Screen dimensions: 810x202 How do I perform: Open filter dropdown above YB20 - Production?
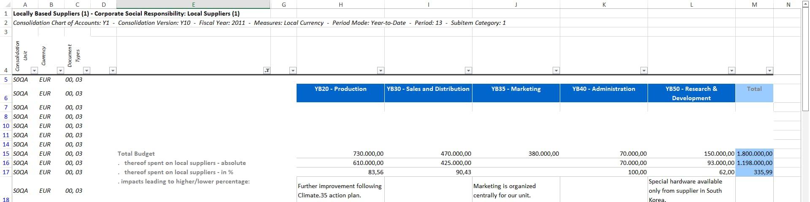381,70
